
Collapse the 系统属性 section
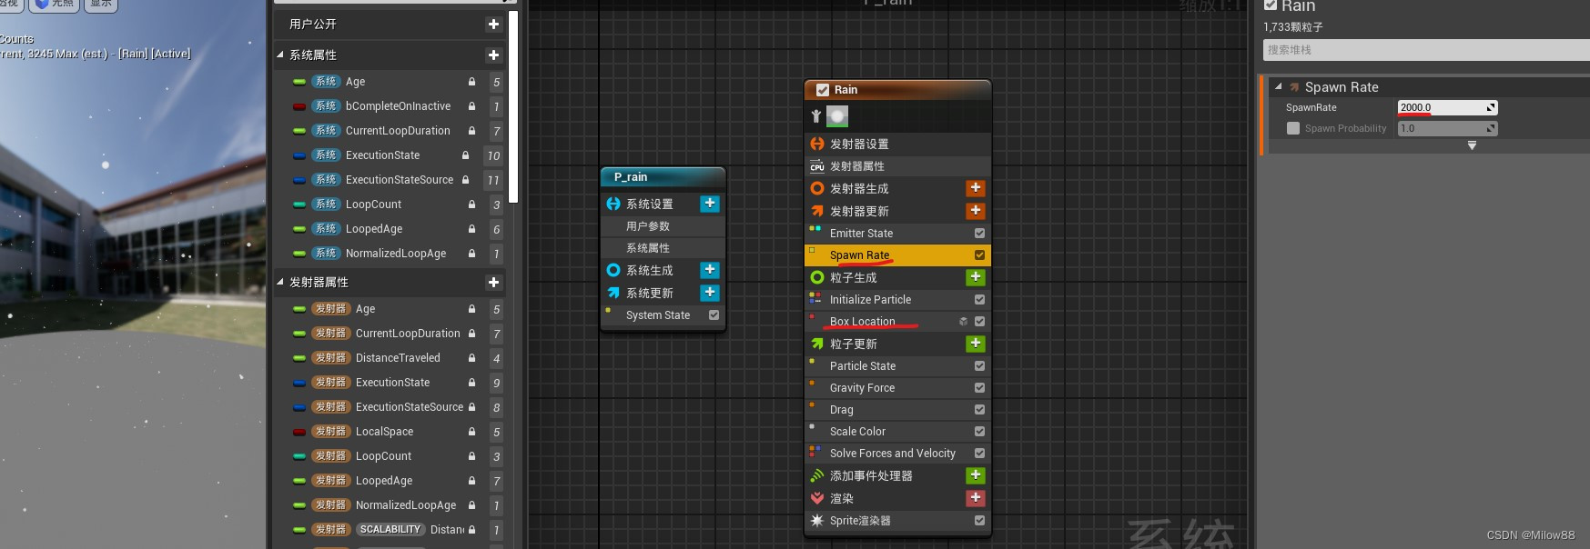point(280,55)
